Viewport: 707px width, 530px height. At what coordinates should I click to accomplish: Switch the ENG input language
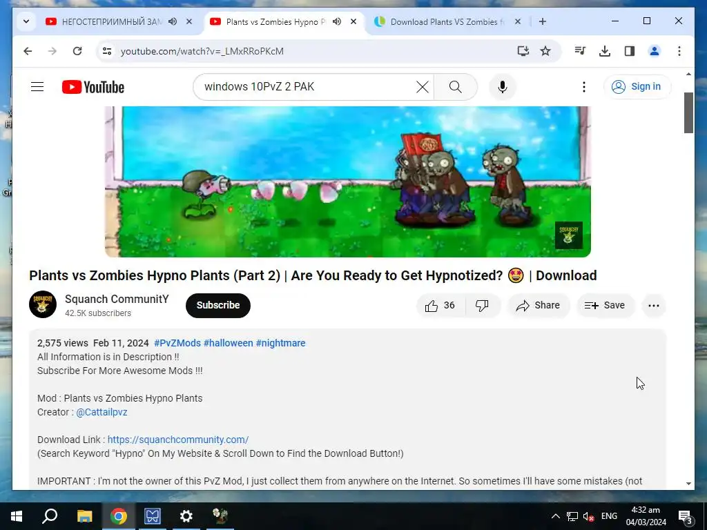click(x=609, y=516)
